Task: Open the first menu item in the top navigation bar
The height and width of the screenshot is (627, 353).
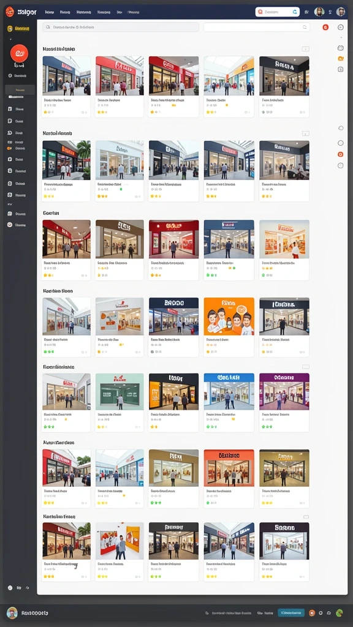Action: [x=50, y=12]
